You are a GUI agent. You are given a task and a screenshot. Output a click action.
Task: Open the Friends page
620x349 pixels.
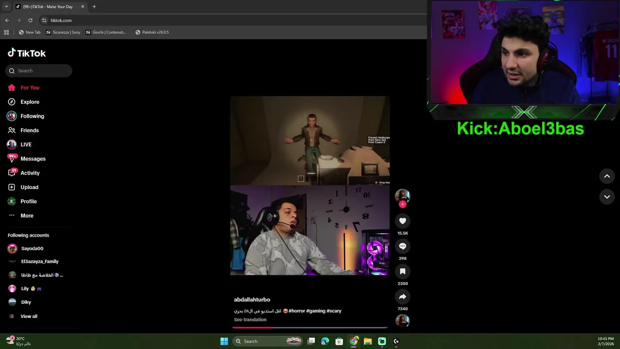pyautogui.click(x=23, y=130)
